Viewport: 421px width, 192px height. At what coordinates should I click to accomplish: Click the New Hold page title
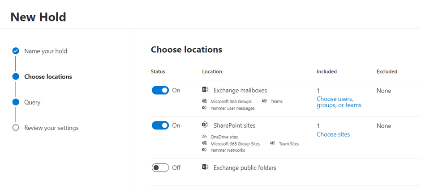(x=38, y=17)
